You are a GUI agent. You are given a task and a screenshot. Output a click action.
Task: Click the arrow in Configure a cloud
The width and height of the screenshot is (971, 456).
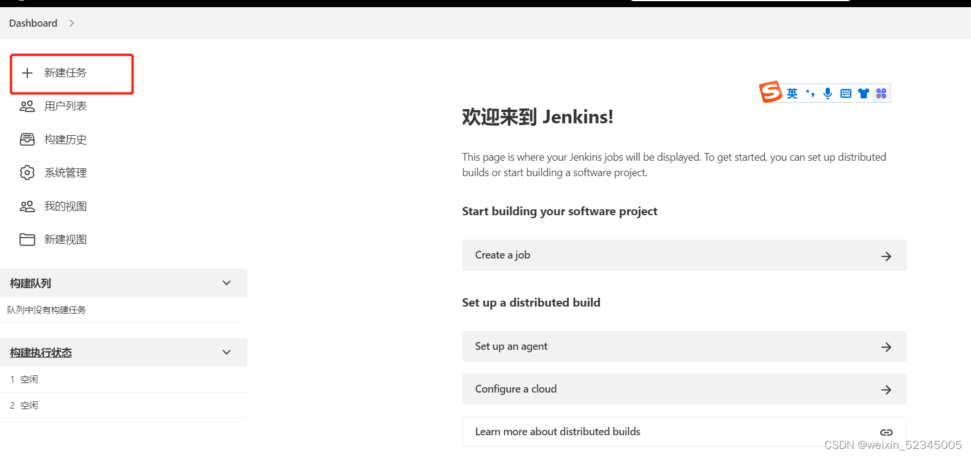[886, 390]
